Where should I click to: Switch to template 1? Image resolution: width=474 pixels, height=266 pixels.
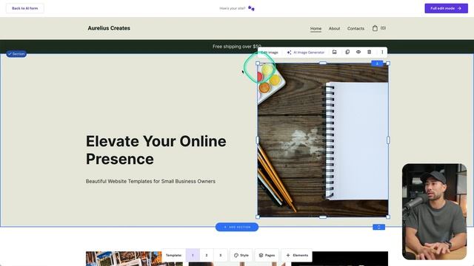(x=193, y=255)
